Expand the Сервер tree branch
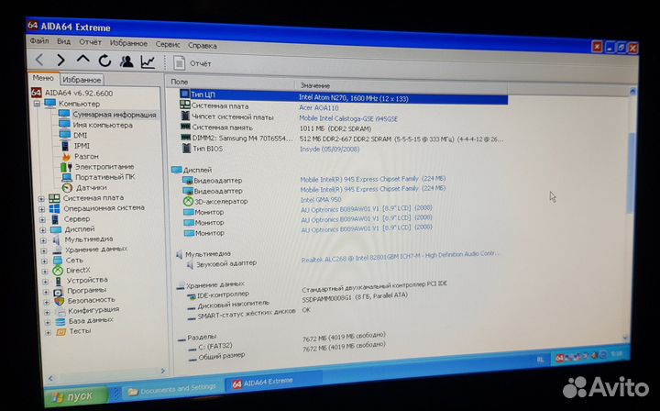 pyautogui.click(x=42, y=219)
